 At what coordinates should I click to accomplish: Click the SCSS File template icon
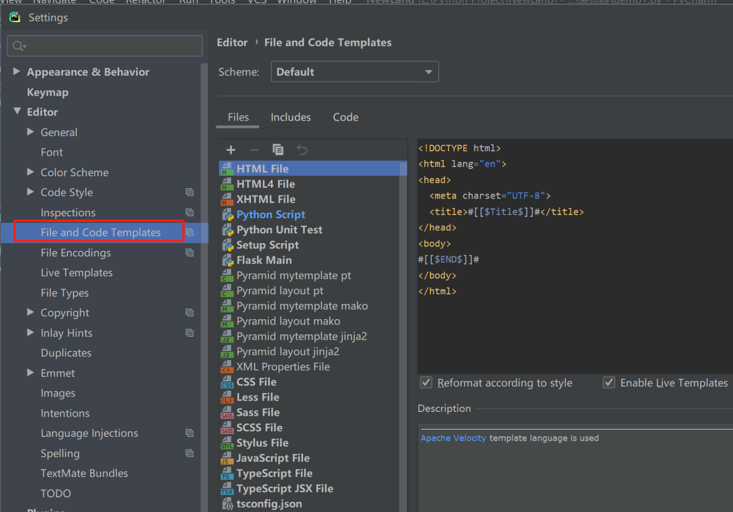coord(227,428)
